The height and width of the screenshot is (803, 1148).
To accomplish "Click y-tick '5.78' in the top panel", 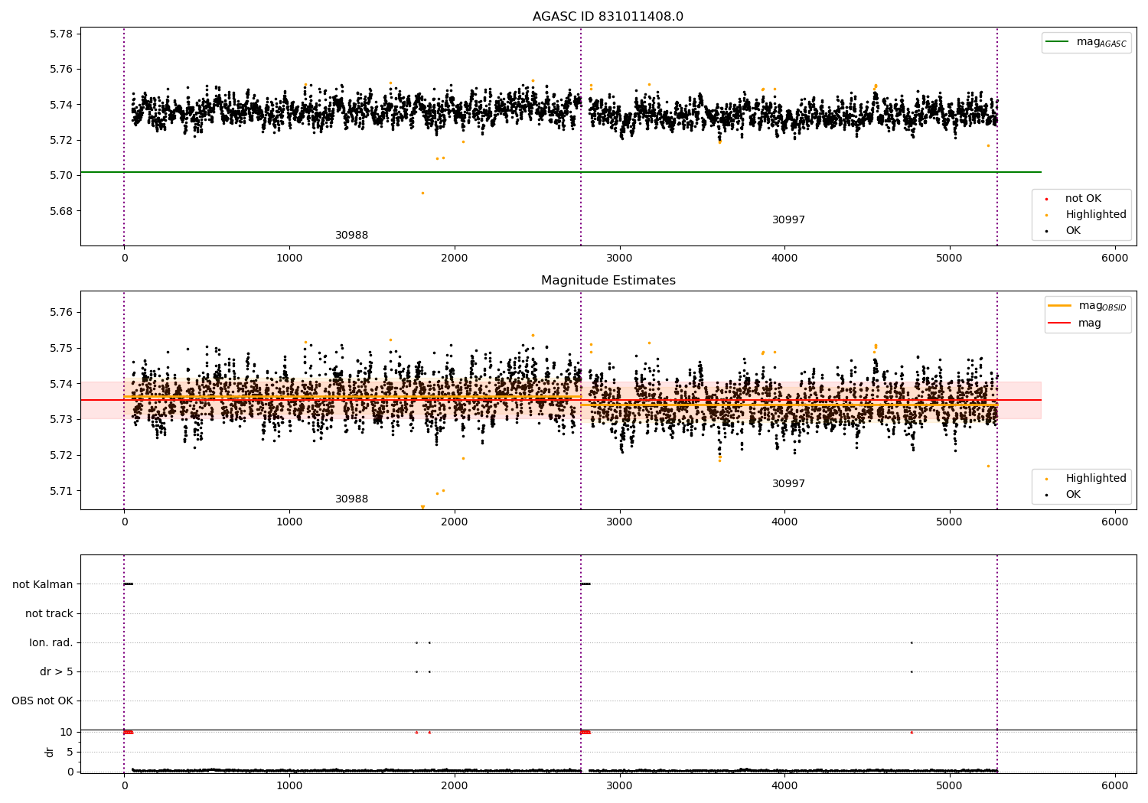I will 61,34.
